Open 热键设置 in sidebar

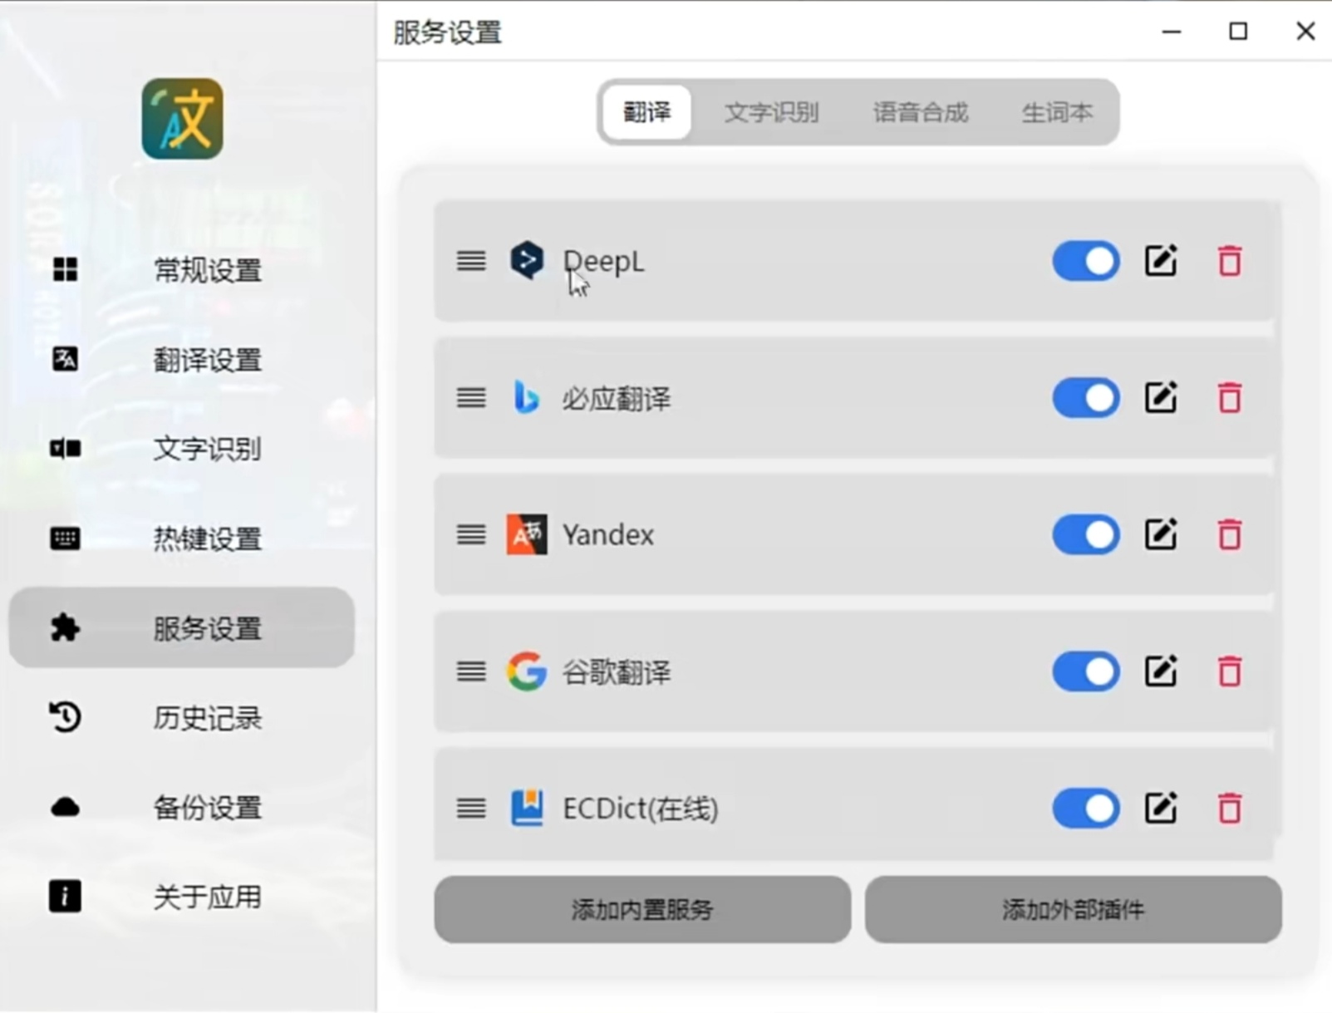182,538
